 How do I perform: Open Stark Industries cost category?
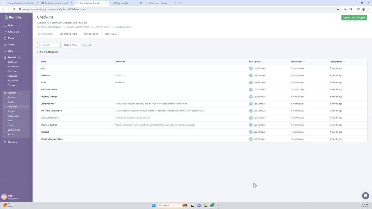48,104
